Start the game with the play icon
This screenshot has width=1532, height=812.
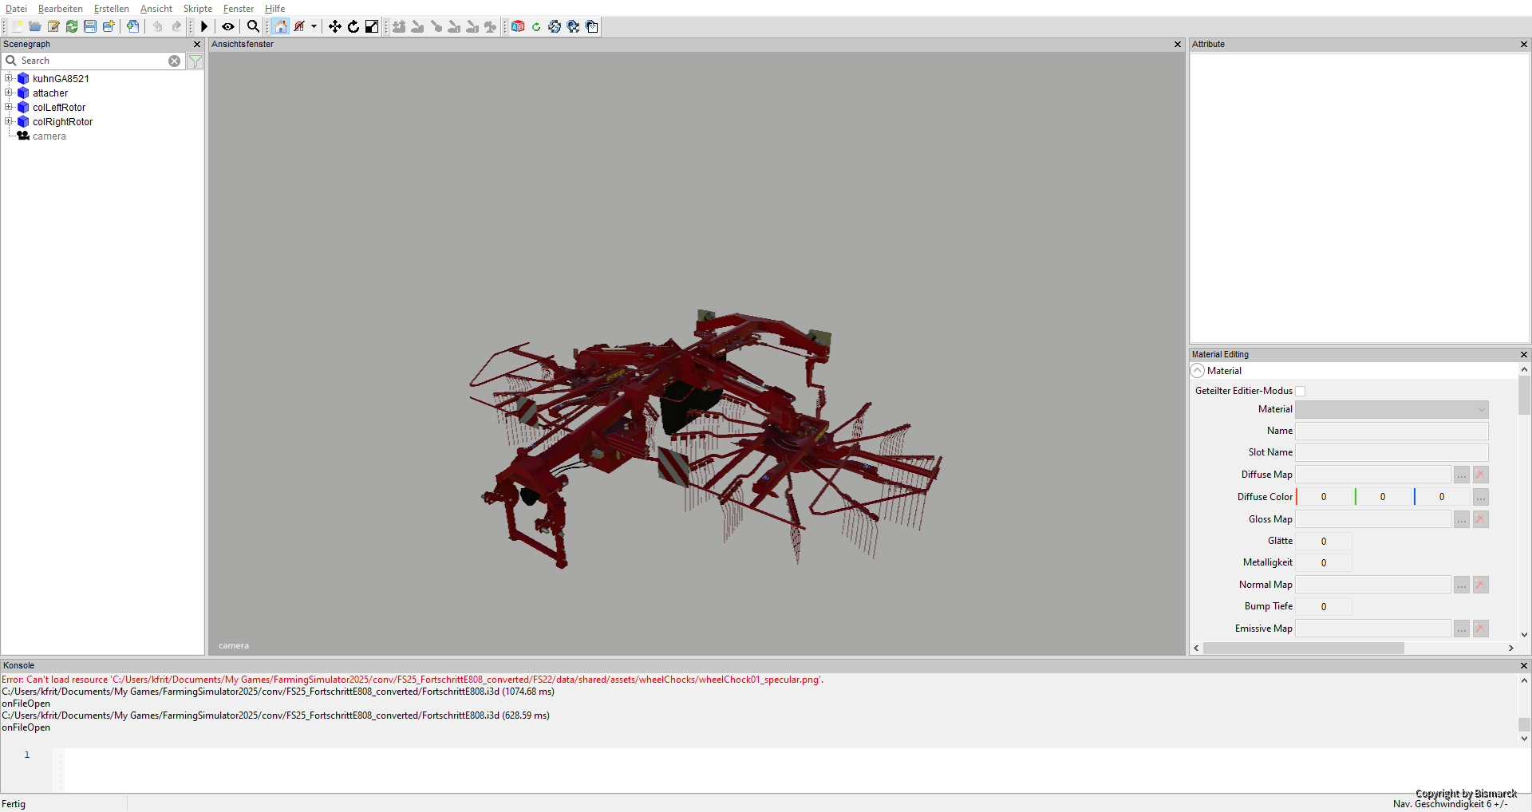204,26
